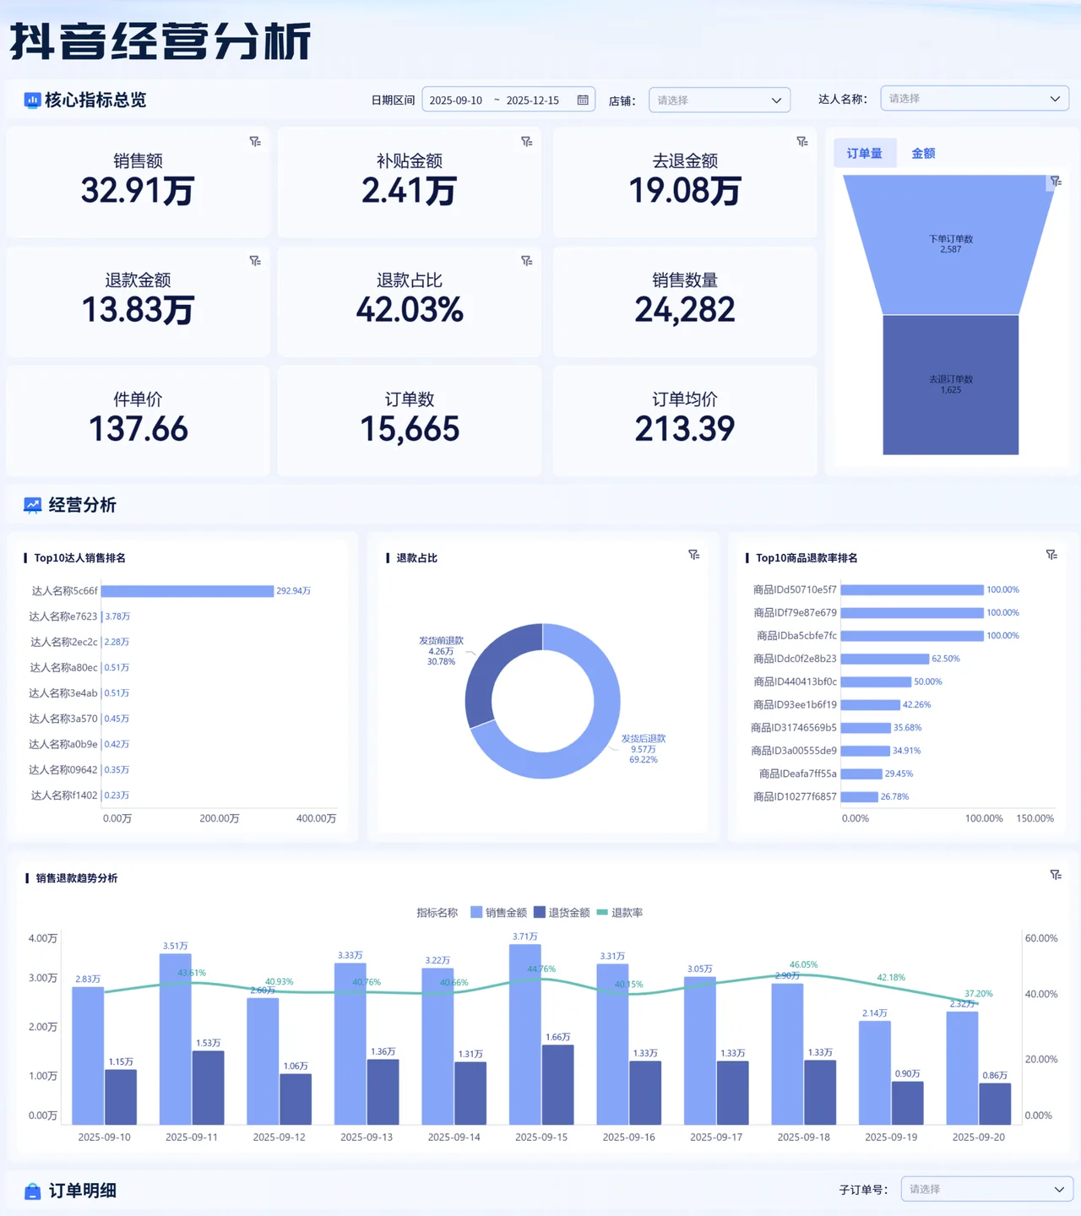Click the 2.32万 sales bar on 2025-09-20

tap(963, 1067)
